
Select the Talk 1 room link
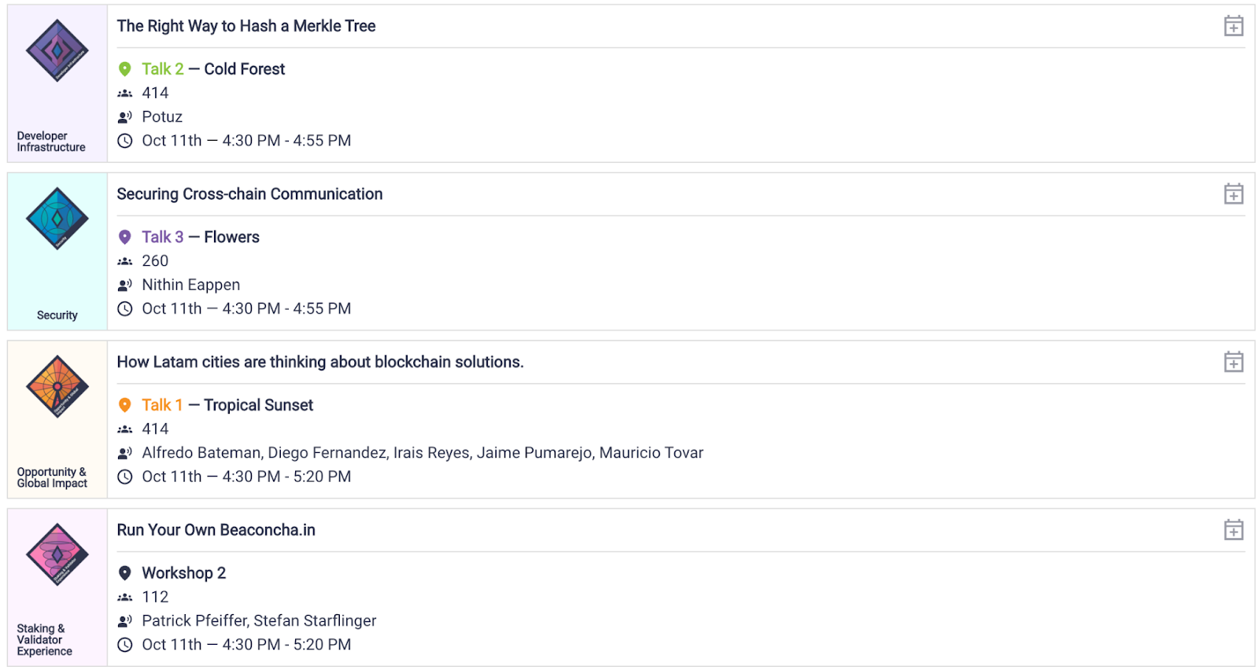pos(162,405)
